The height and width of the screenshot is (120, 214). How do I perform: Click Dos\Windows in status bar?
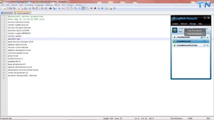point(177,118)
